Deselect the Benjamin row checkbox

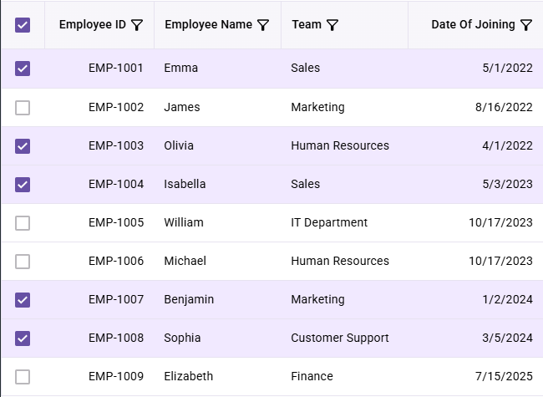(x=23, y=300)
